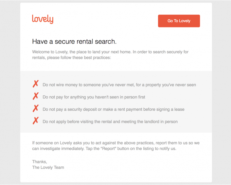Click the red X beside pay for anything warning

click(36, 96)
